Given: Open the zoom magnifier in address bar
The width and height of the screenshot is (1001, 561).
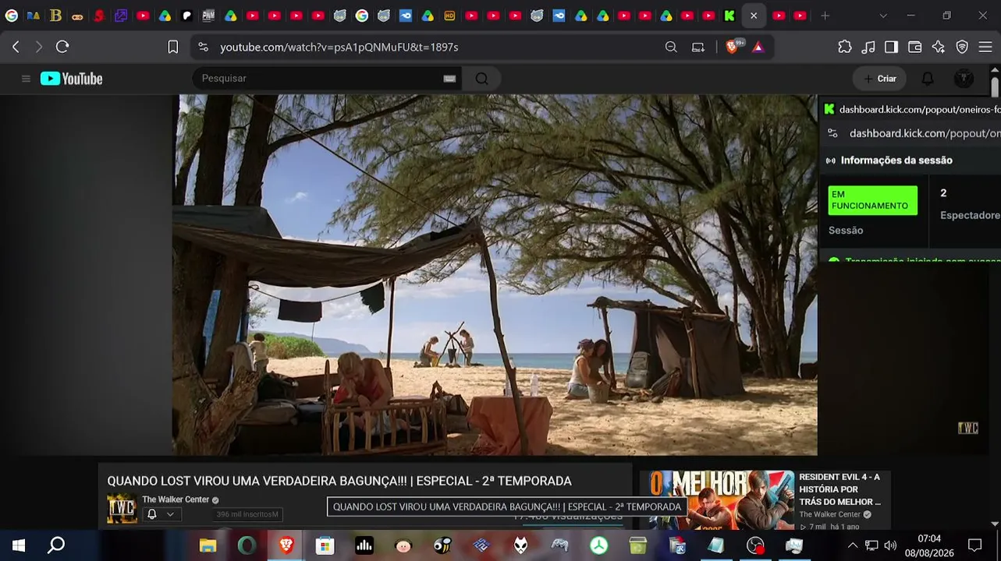Looking at the screenshot, I should pyautogui.click(x=671, y=47).
